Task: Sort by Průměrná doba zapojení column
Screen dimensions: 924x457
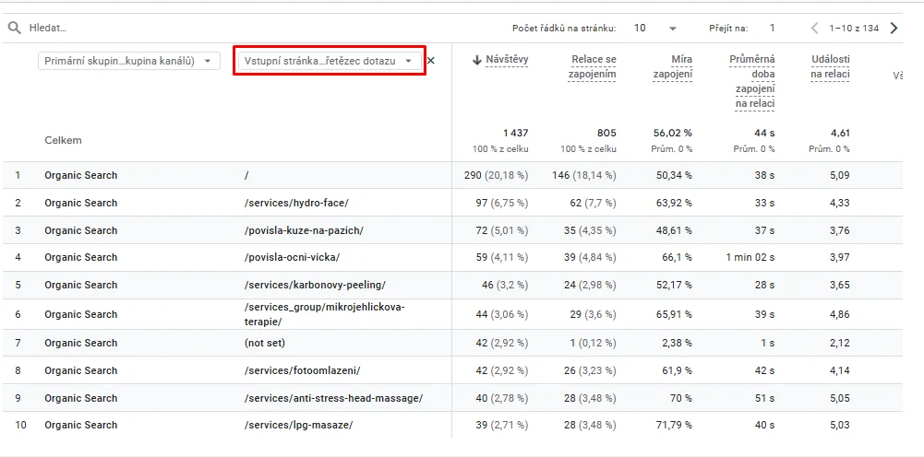Action: (752, 82)
